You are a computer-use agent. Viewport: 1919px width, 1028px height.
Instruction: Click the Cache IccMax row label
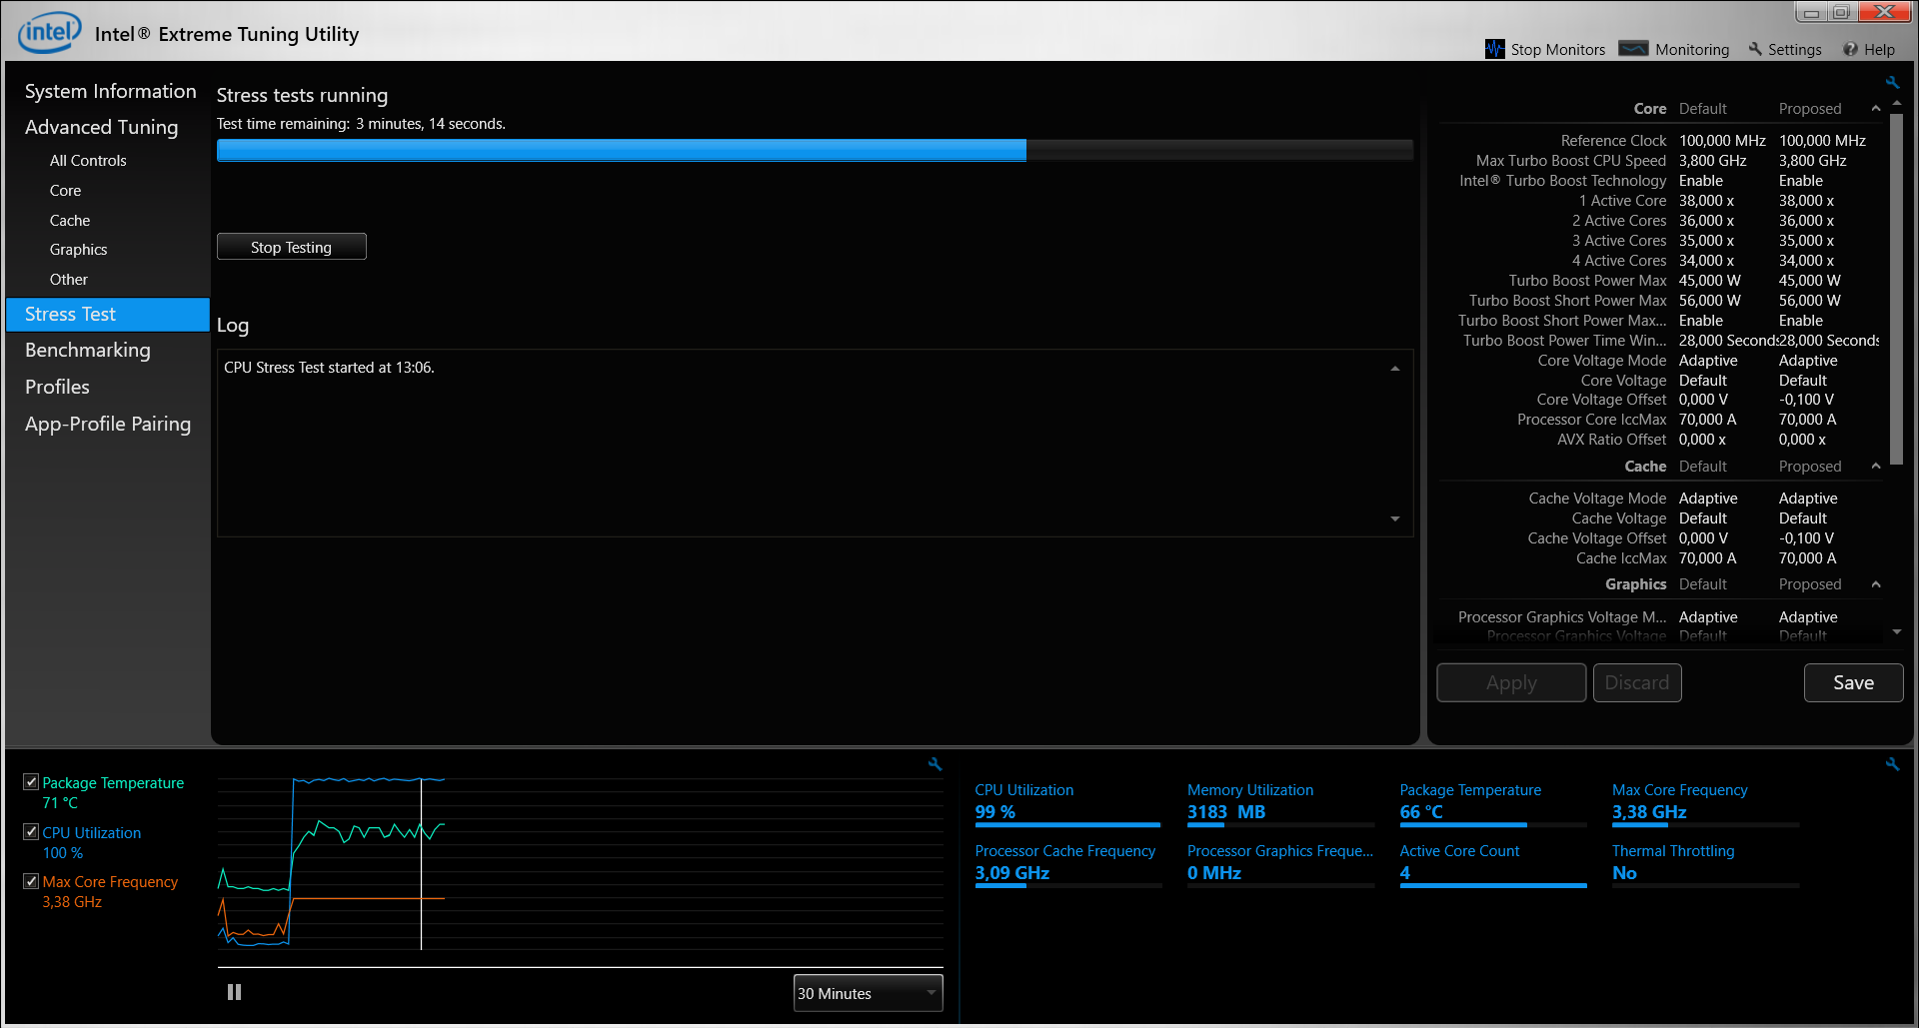pos(1621,558)
